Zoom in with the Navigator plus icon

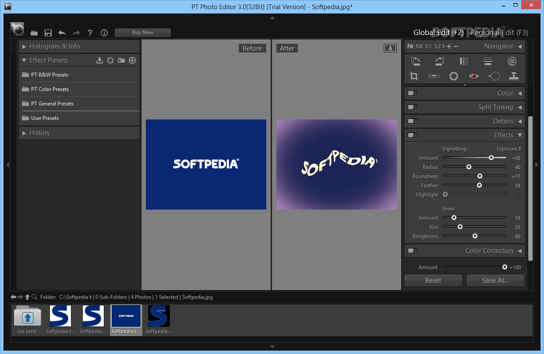pos(449,46)
